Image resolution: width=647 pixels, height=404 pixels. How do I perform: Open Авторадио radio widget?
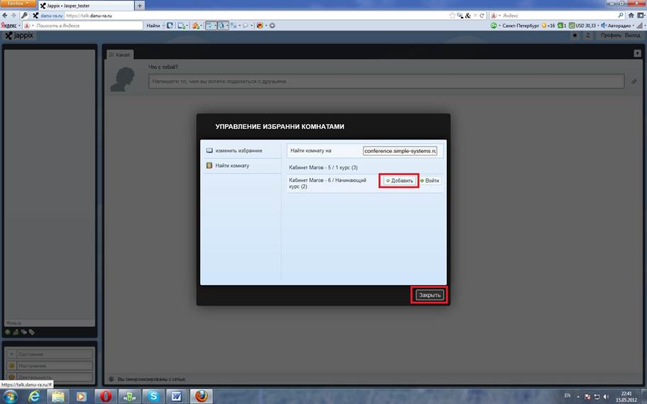click(x=617, y=26)
